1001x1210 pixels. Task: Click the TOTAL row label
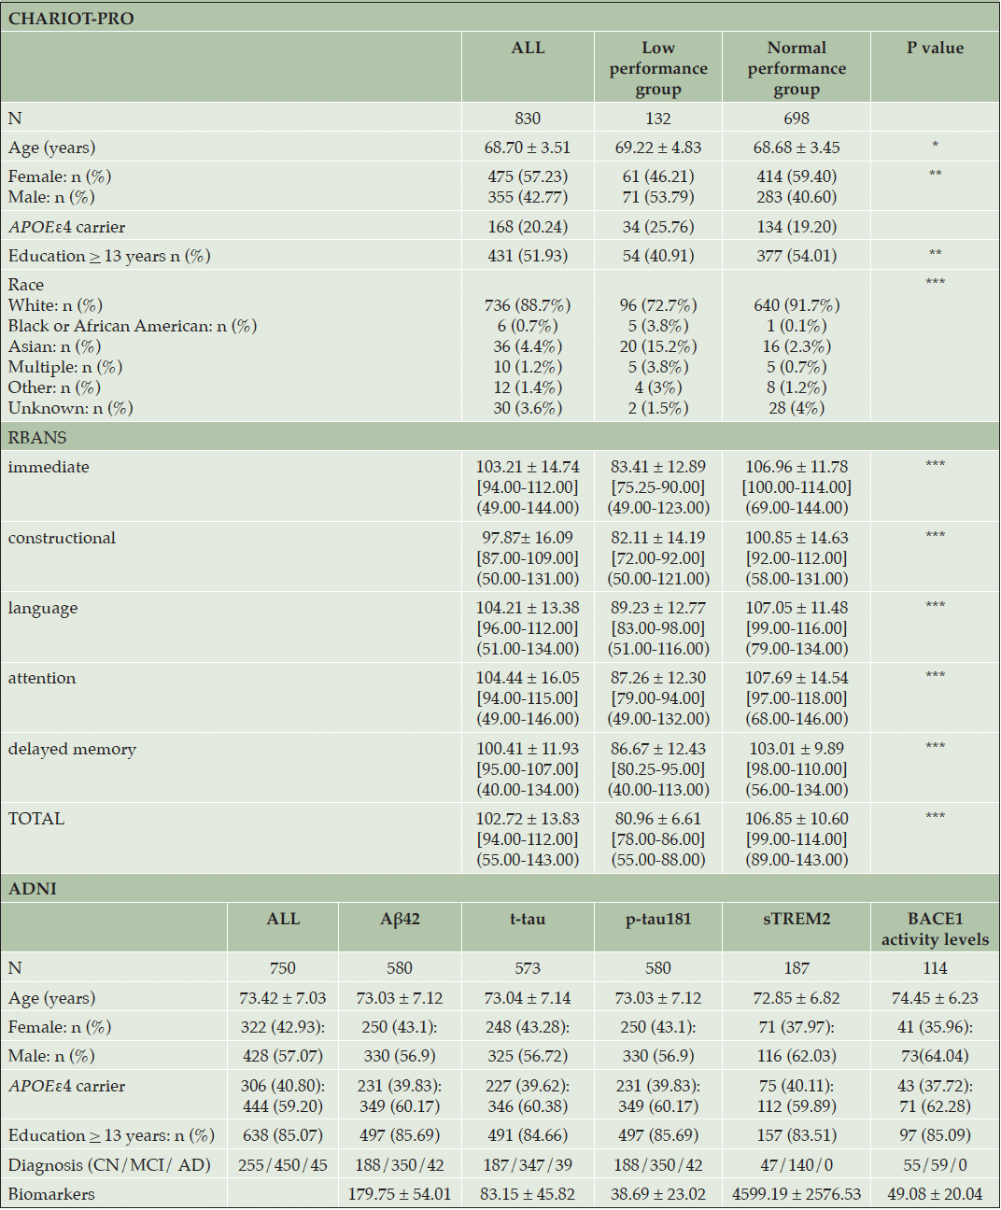36,819
